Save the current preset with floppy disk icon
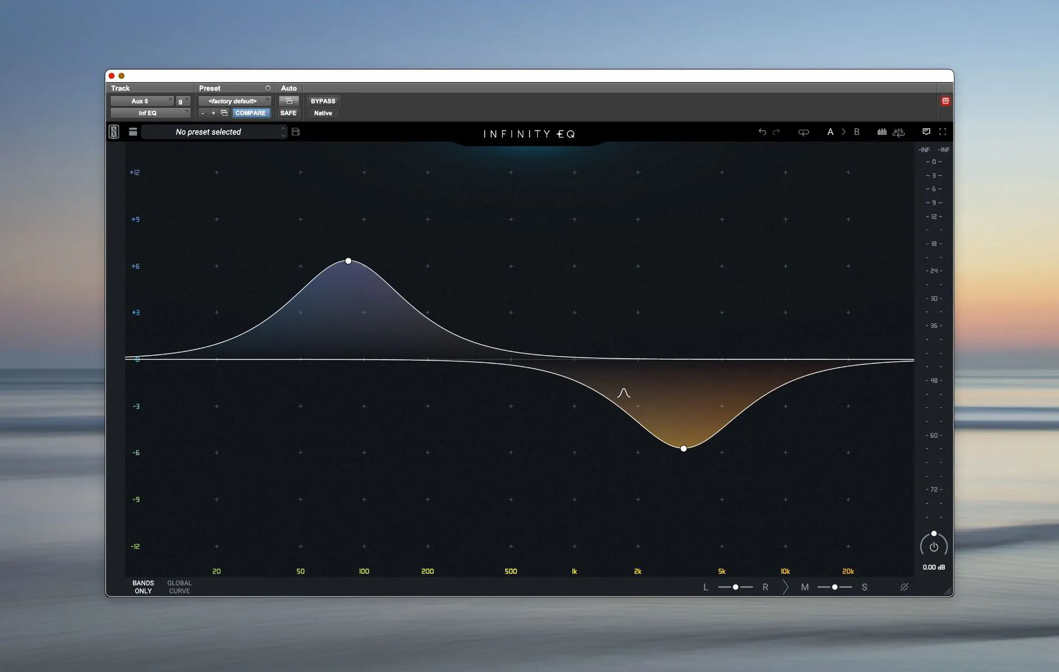1059x672 pixels. (x=296, y=132)
